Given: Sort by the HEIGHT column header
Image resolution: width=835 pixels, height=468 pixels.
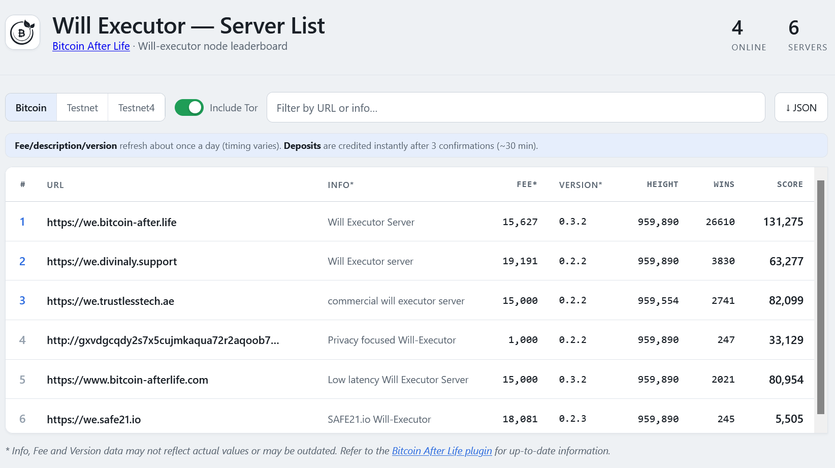Looking at the screenshot, I should pos(662,184).
